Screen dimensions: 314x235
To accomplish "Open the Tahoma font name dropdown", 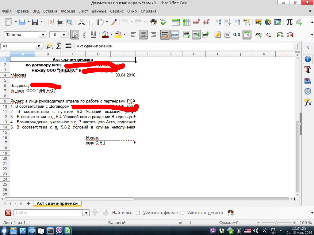I will (43, 35).
